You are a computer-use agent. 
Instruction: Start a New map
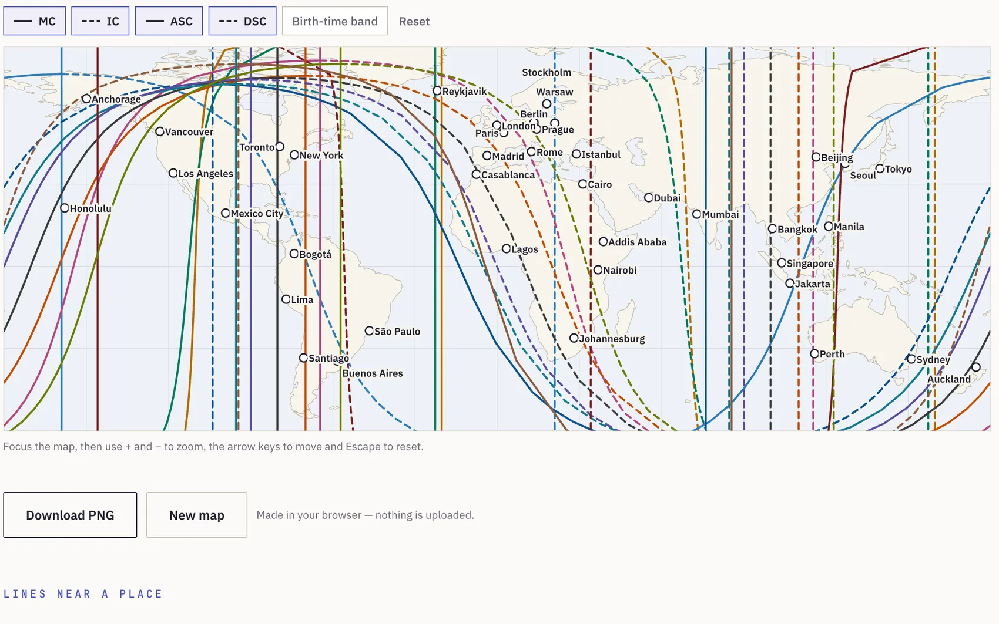tap(197, 515)
